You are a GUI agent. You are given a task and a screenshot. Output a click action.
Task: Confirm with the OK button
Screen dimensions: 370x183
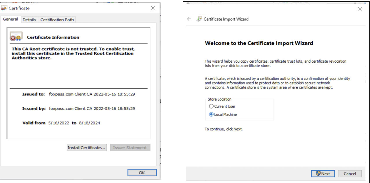point(142,173)
